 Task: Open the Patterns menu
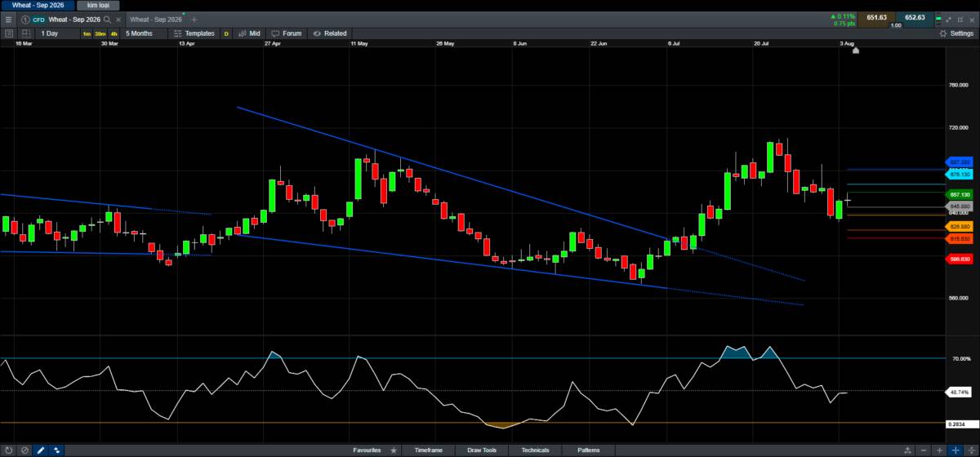588,450
